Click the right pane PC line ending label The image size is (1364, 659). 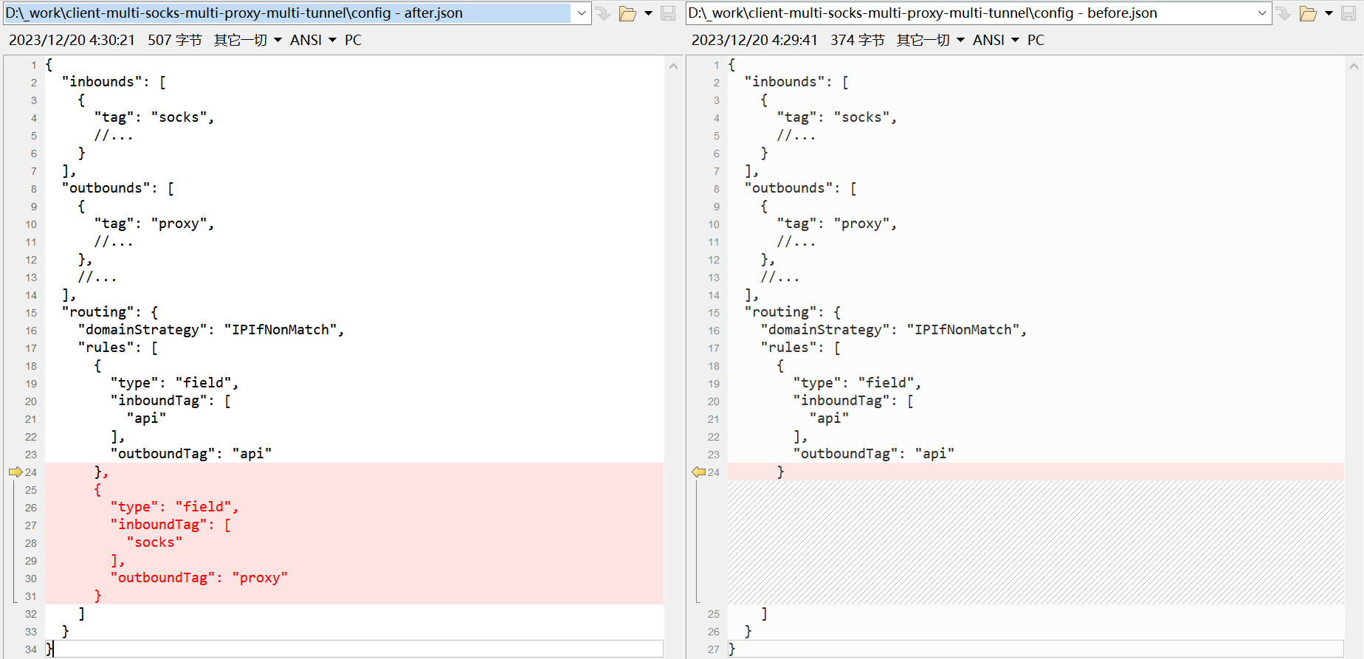(x=1036, y=40)
